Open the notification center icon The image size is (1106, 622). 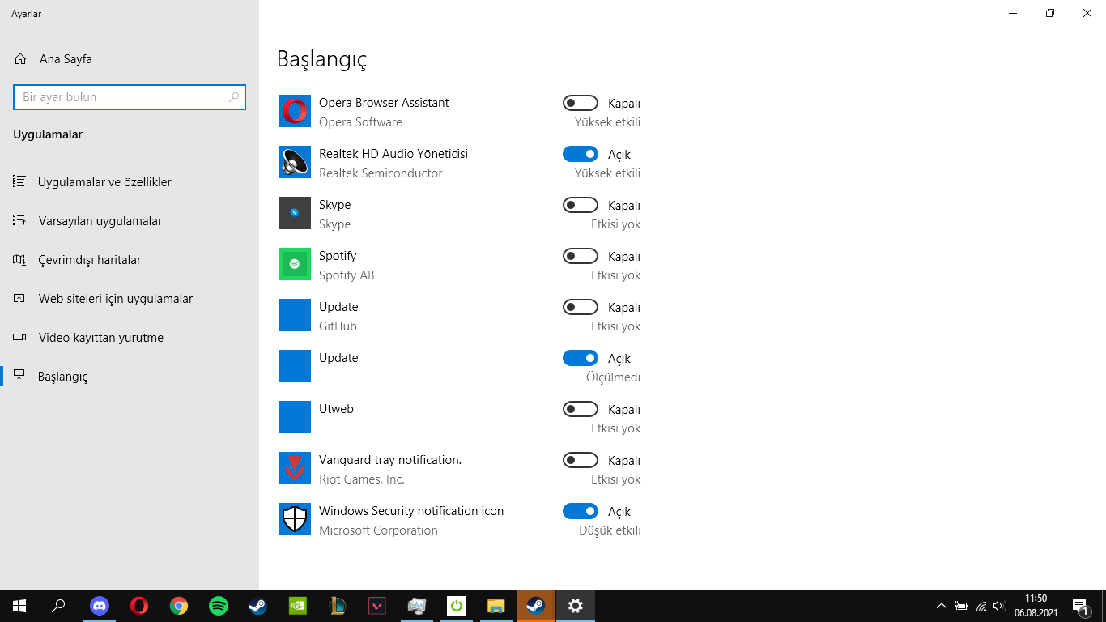click(1079, 606)
